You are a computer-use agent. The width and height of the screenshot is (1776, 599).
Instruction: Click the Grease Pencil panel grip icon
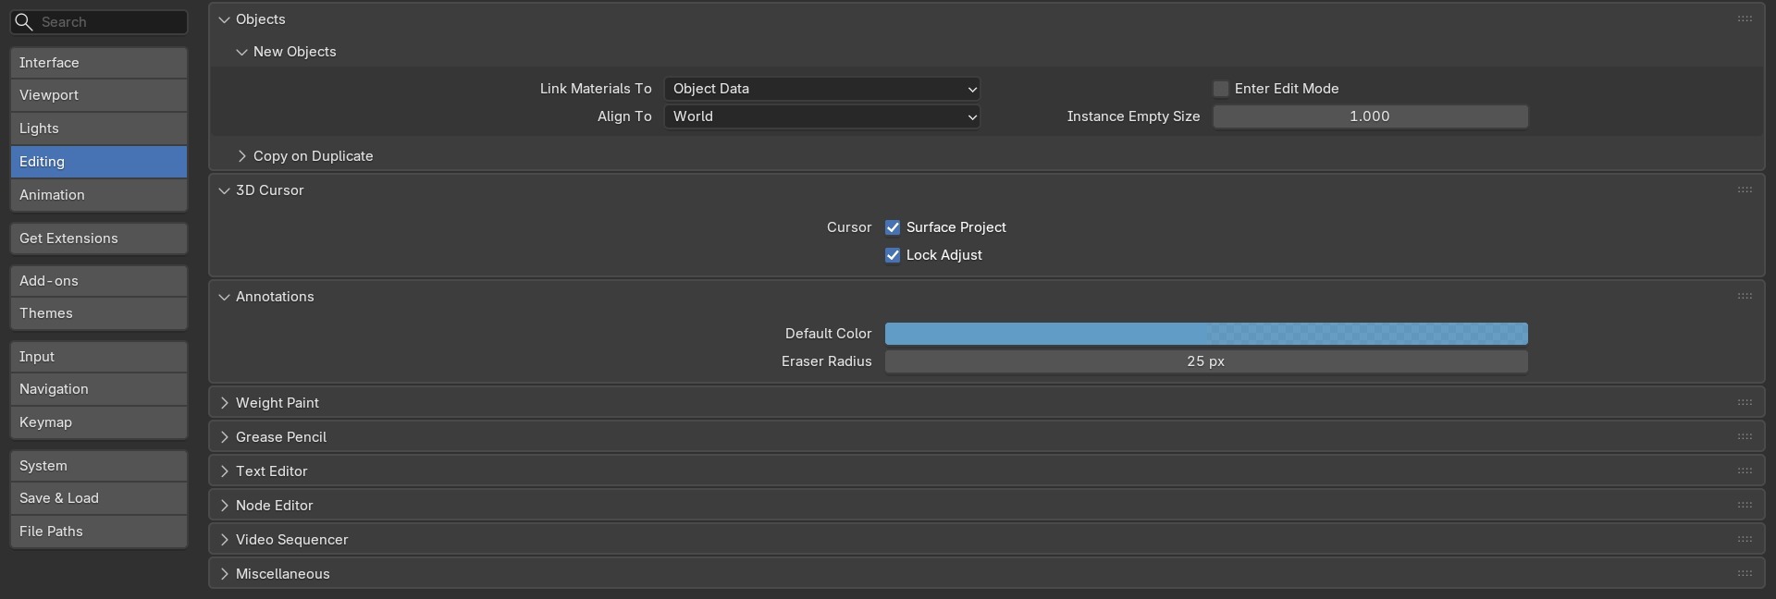[x=1745, y=436]
